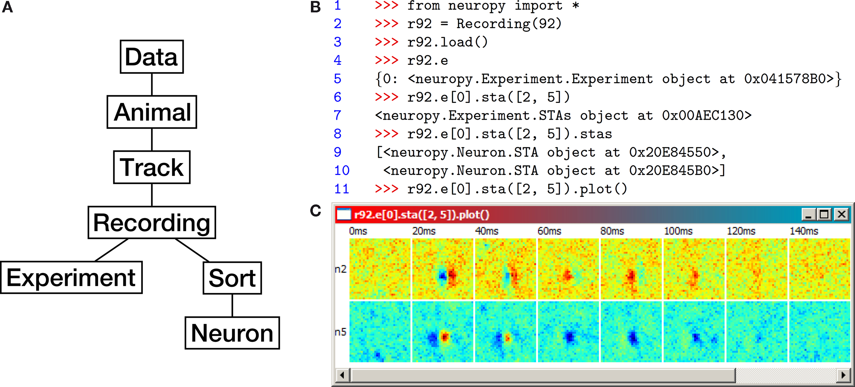855x387 pixels.
Task: Click the 0ms column label
Action: (358, 231)
